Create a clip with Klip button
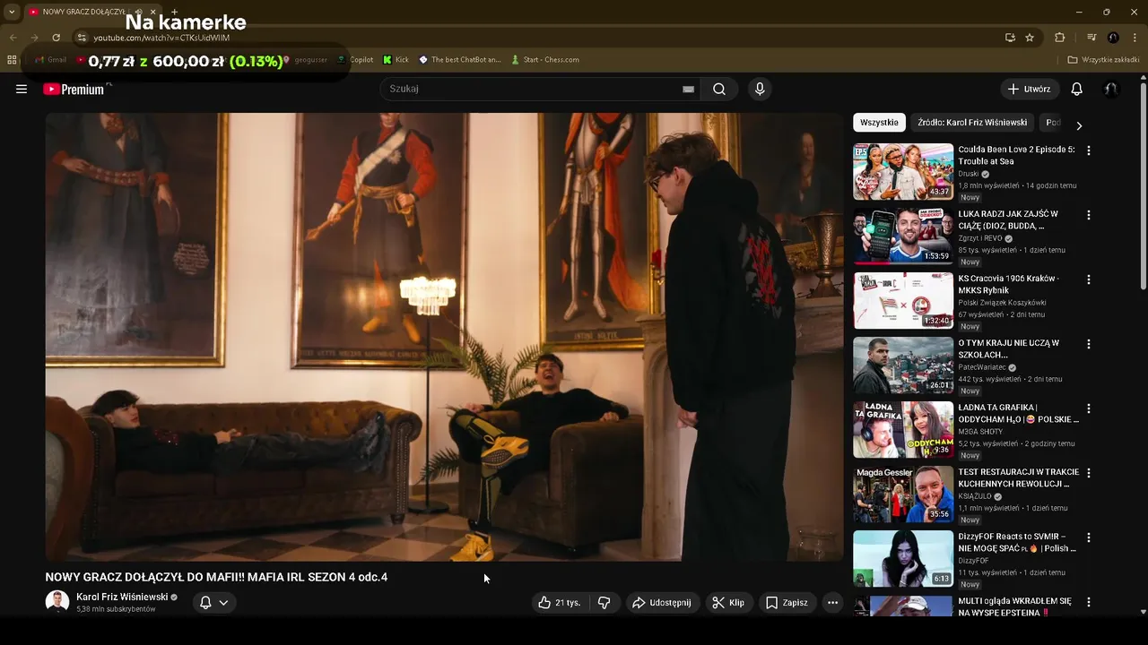The width and height of the screenshot is (1148, 645). point(728,603)
